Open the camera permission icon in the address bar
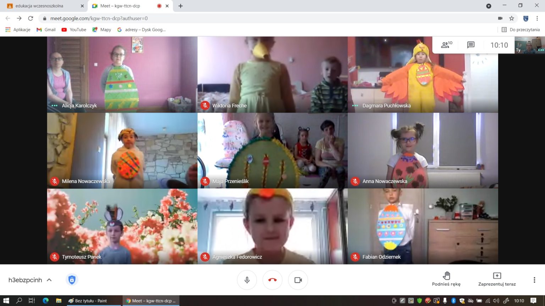The width and height of the screenshot is (545, 306). pos(500,18)
